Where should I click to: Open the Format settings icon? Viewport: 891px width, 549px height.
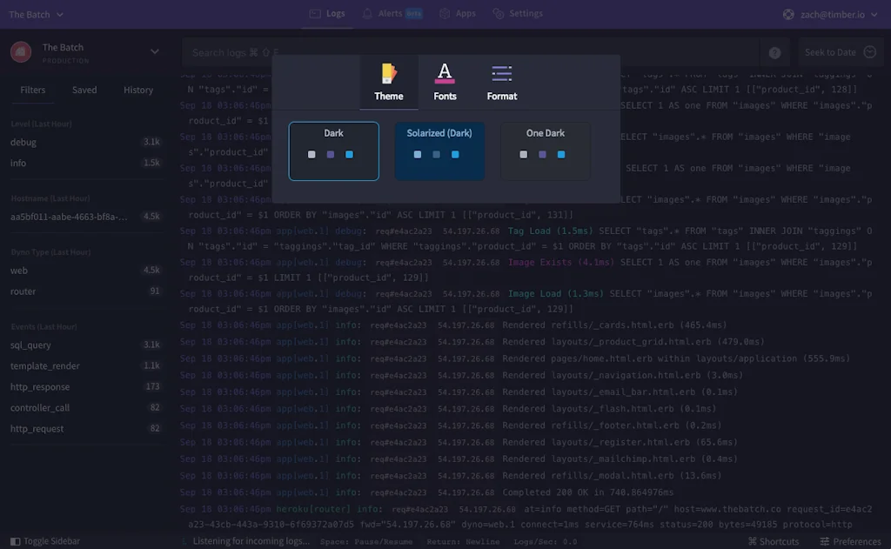[x=502, y=74]
